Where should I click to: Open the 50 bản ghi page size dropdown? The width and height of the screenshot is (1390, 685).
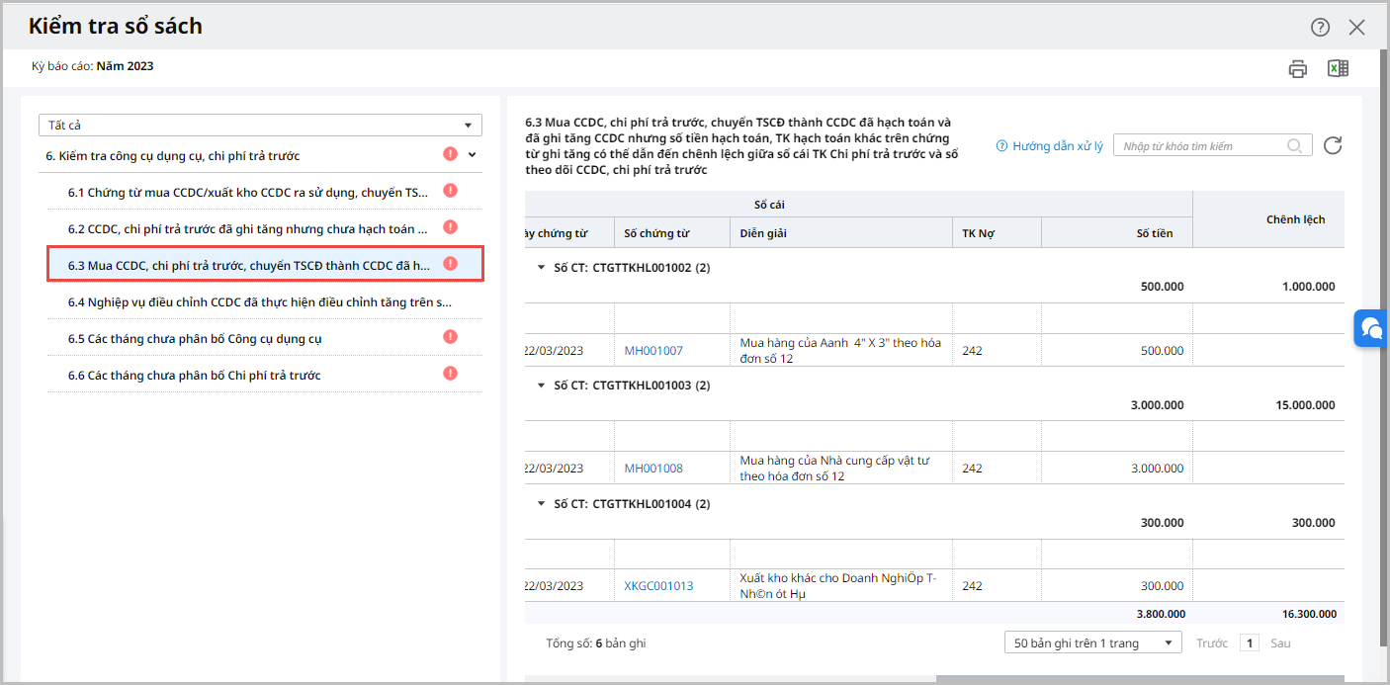click(x=1092, y=642)
